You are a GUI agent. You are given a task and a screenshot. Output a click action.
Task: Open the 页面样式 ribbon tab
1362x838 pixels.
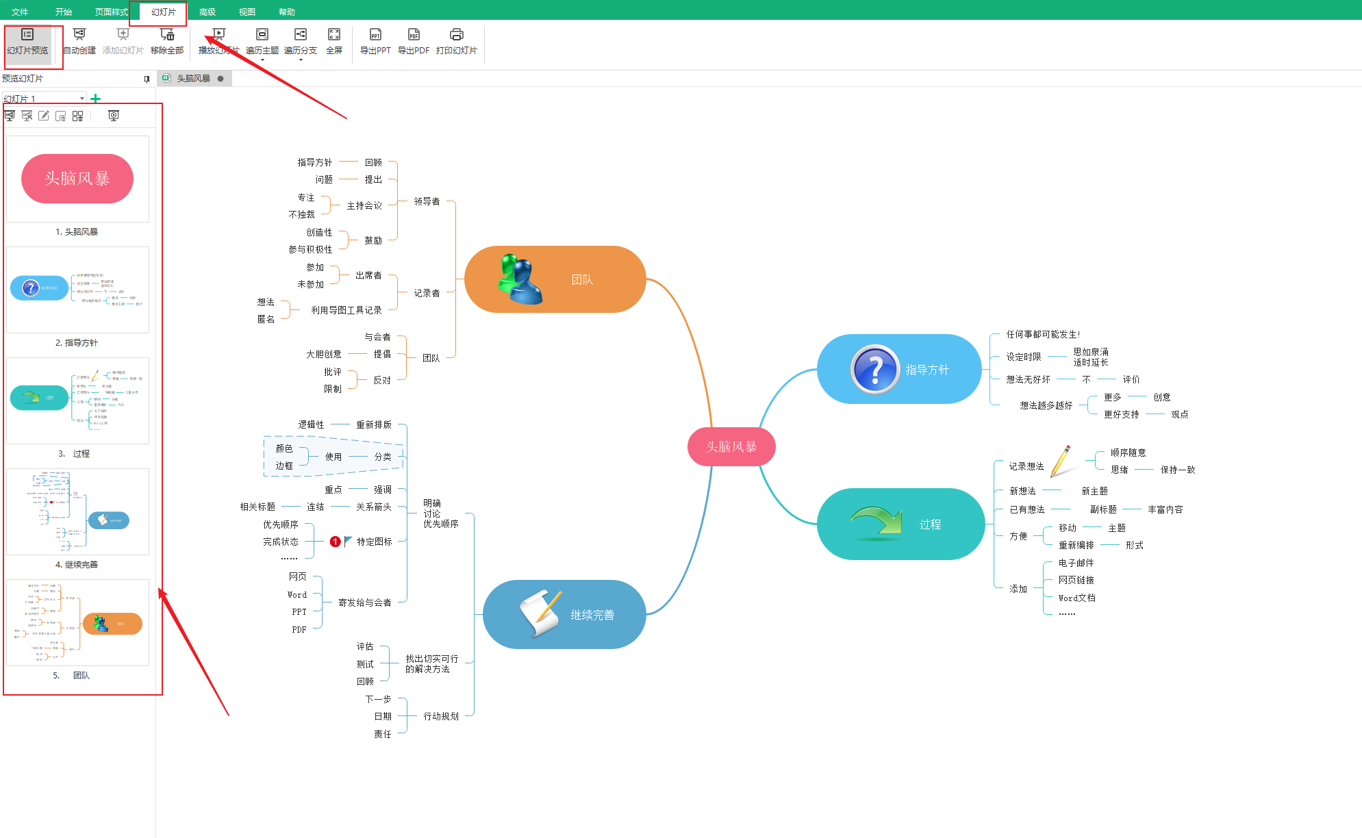click(x=111, y=12)
